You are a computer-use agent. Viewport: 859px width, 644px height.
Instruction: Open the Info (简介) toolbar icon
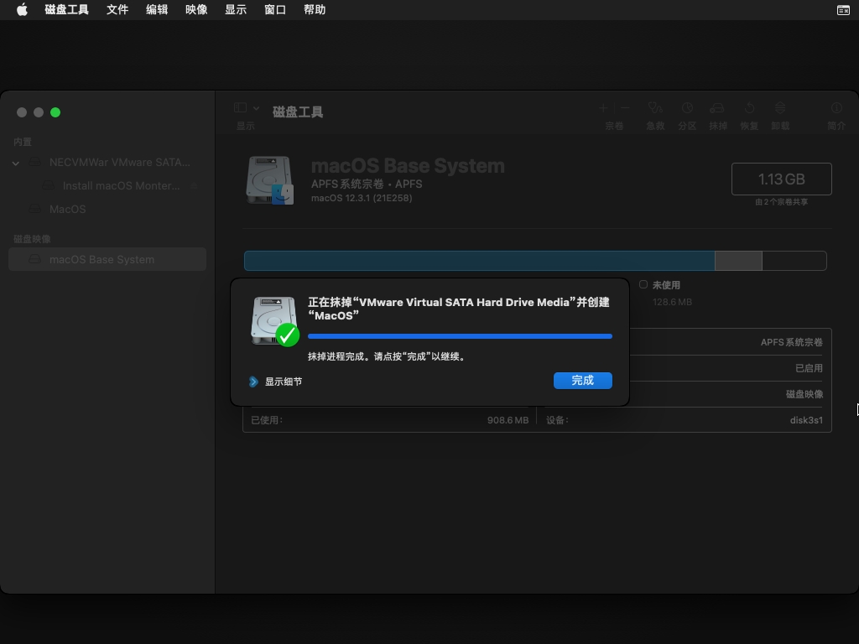point(836,108)
